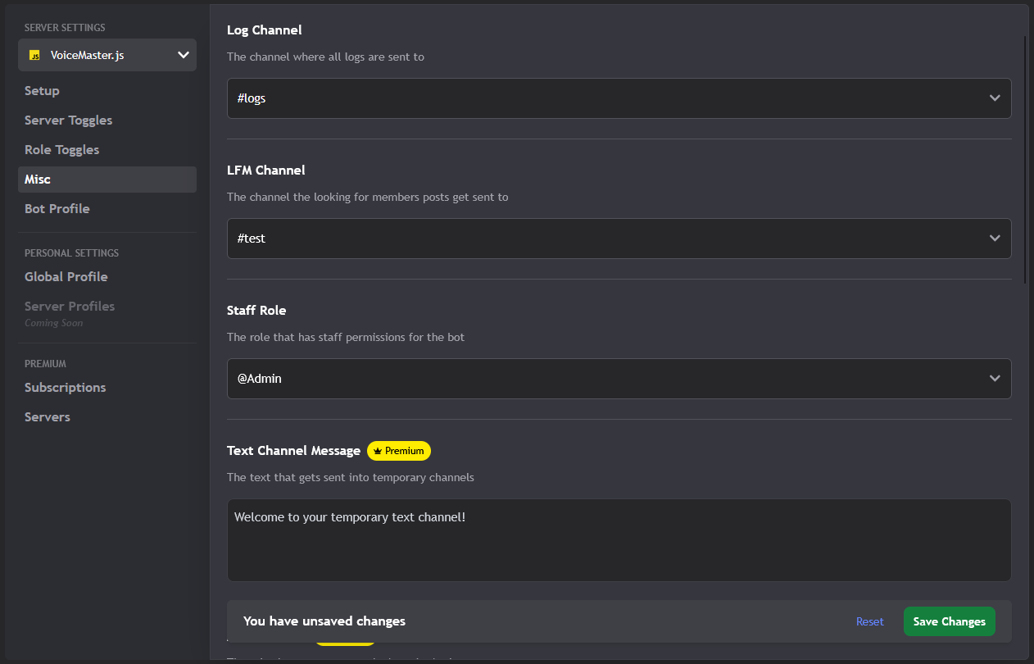Click Reset to discard unsaved changes
This screenshot has height=664, width=1034.
pos(869,621)
